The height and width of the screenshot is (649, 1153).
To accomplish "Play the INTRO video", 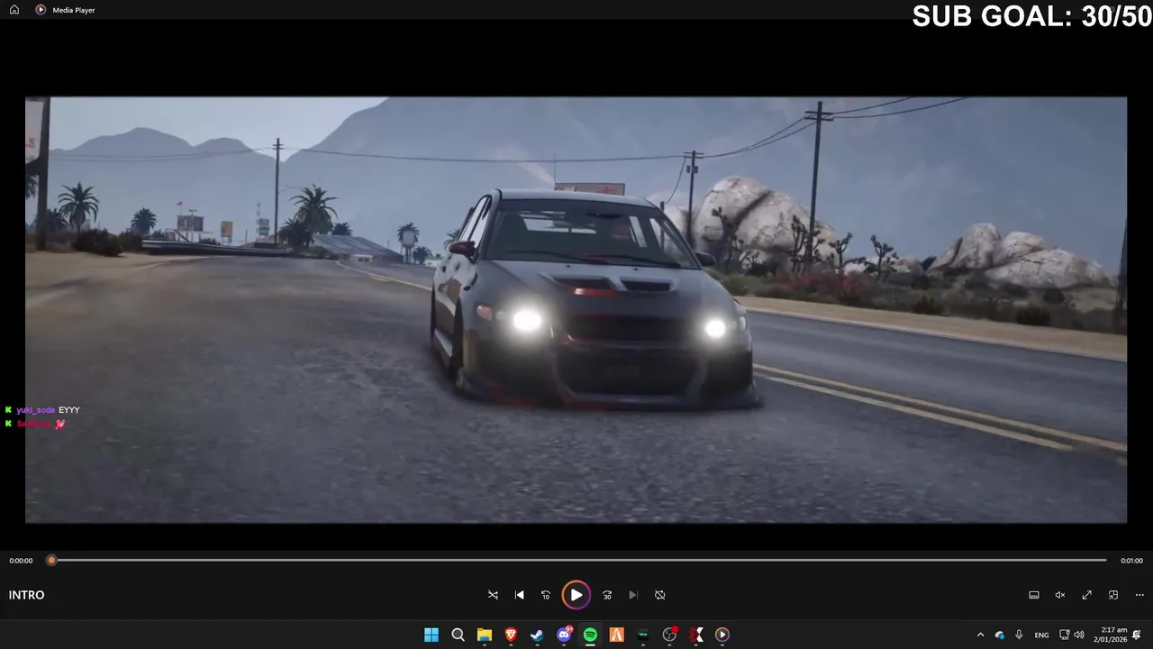I will (x=576, y=595).
